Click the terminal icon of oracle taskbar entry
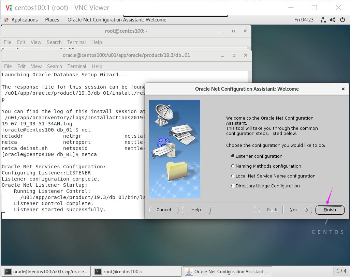Image resolution: width=350 pixels, height=277 pixels. [8, 272]
